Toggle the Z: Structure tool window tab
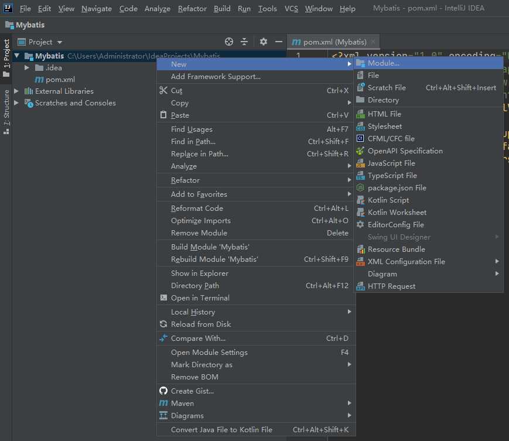509x441 pixels. (6, 112)
